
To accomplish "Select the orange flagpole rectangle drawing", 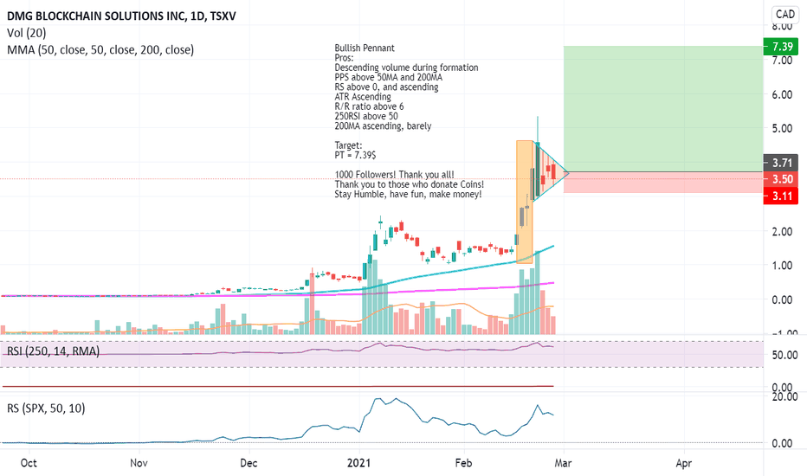I will pyautogui.click(x=525, y=202).
